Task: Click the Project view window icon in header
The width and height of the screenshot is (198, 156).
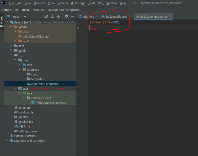Action: tap(8, 16)
